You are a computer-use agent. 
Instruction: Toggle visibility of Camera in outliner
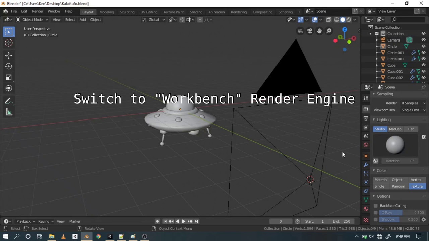click(424, 40)
